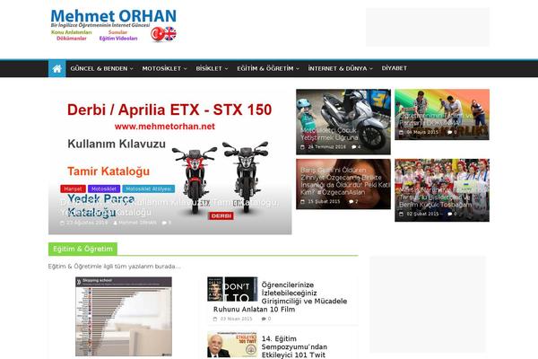Click comment bubble next to 15 Şubat 2015
The height and width of the screenshot is (359, 538).
(351, 202)
